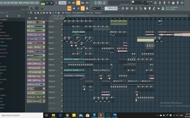The width and height of the screenshot is (190, 118).
Task: Open the Channel rack window icon
Action: click(132, 9)
